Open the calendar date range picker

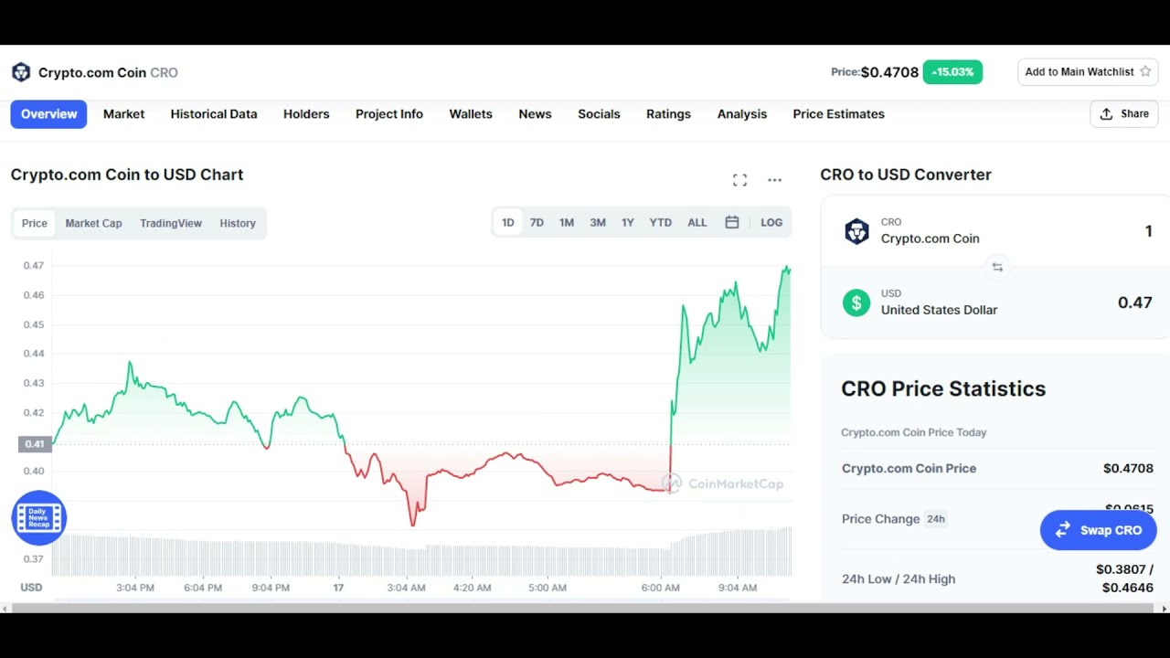731,222
